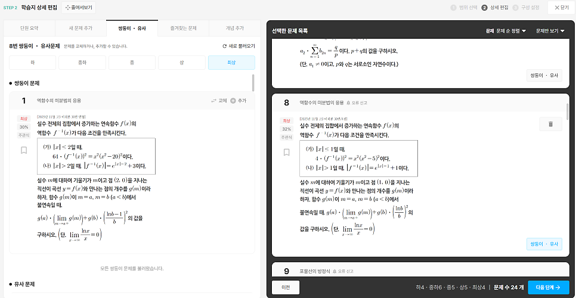This screenshot has width=576, height=298.
Task: Click highlighted 쌍둥이 · 유사 button on problem 8
Action: click(x=544, y=244)
